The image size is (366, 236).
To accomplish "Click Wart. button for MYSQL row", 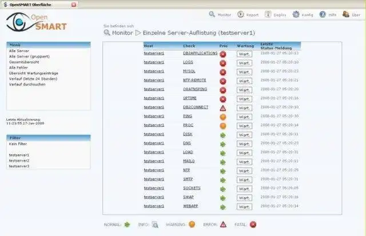I will pos(244,72).
